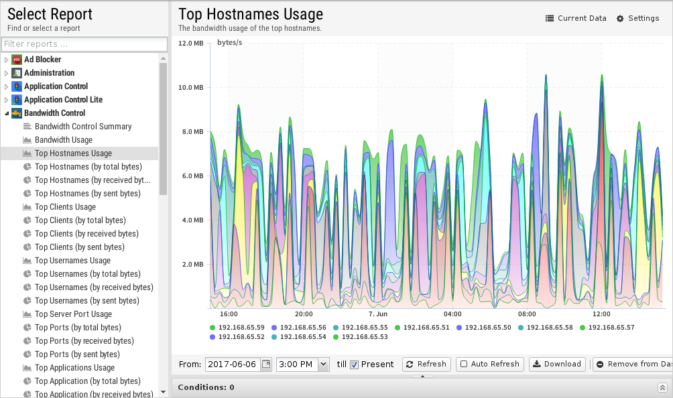The height and width of the screenshot is (398, 673).
Task: Click the Refresh button
Action: tap(426, 364)
